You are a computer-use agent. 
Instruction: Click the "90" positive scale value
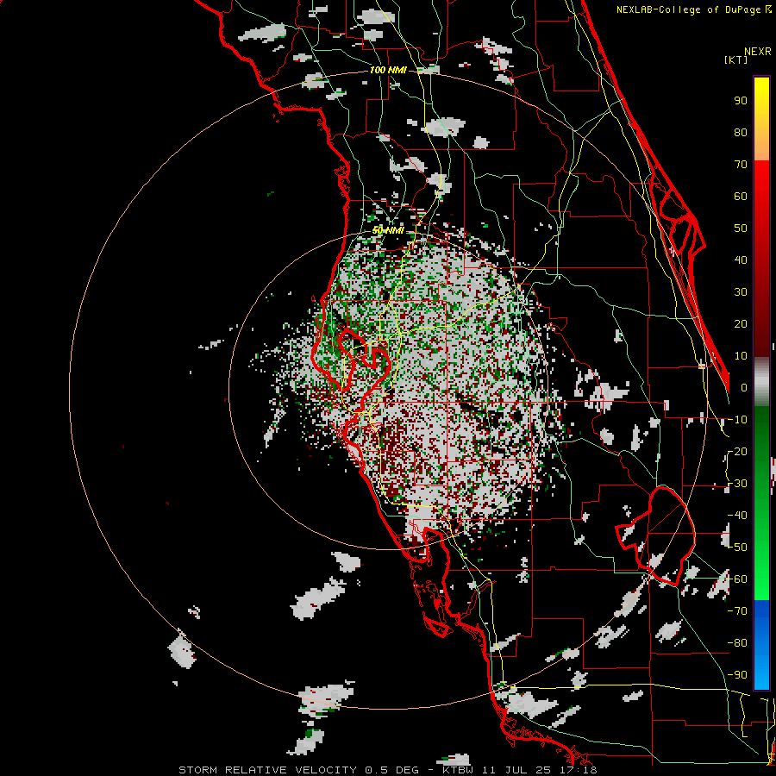click(741, 101)
